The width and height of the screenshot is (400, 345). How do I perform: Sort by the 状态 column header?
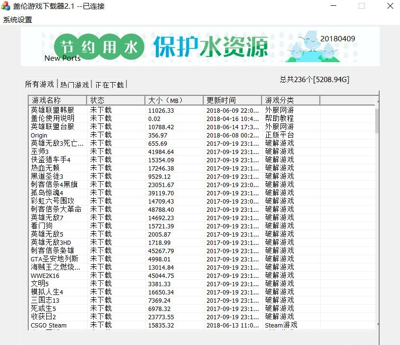point(116,100)
